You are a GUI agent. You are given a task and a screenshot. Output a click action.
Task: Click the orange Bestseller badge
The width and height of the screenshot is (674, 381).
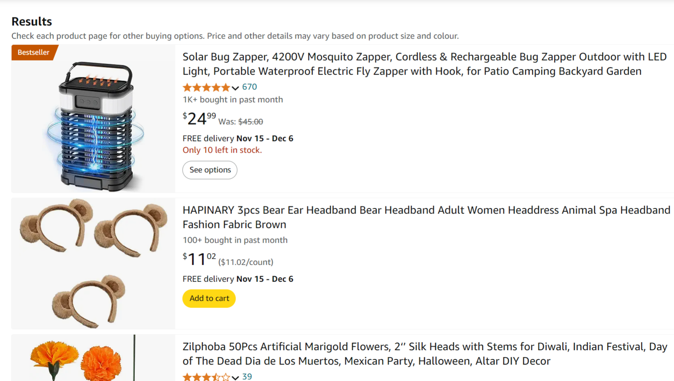[34, 52]
